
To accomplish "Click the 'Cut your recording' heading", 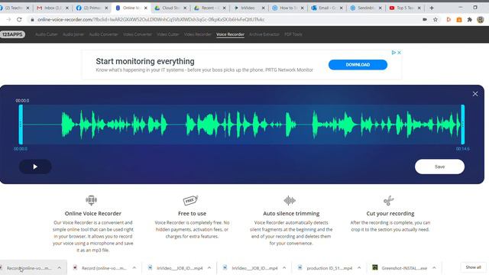I will (x=390, y=214).
